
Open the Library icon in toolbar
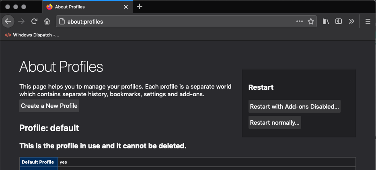(326, 22)
